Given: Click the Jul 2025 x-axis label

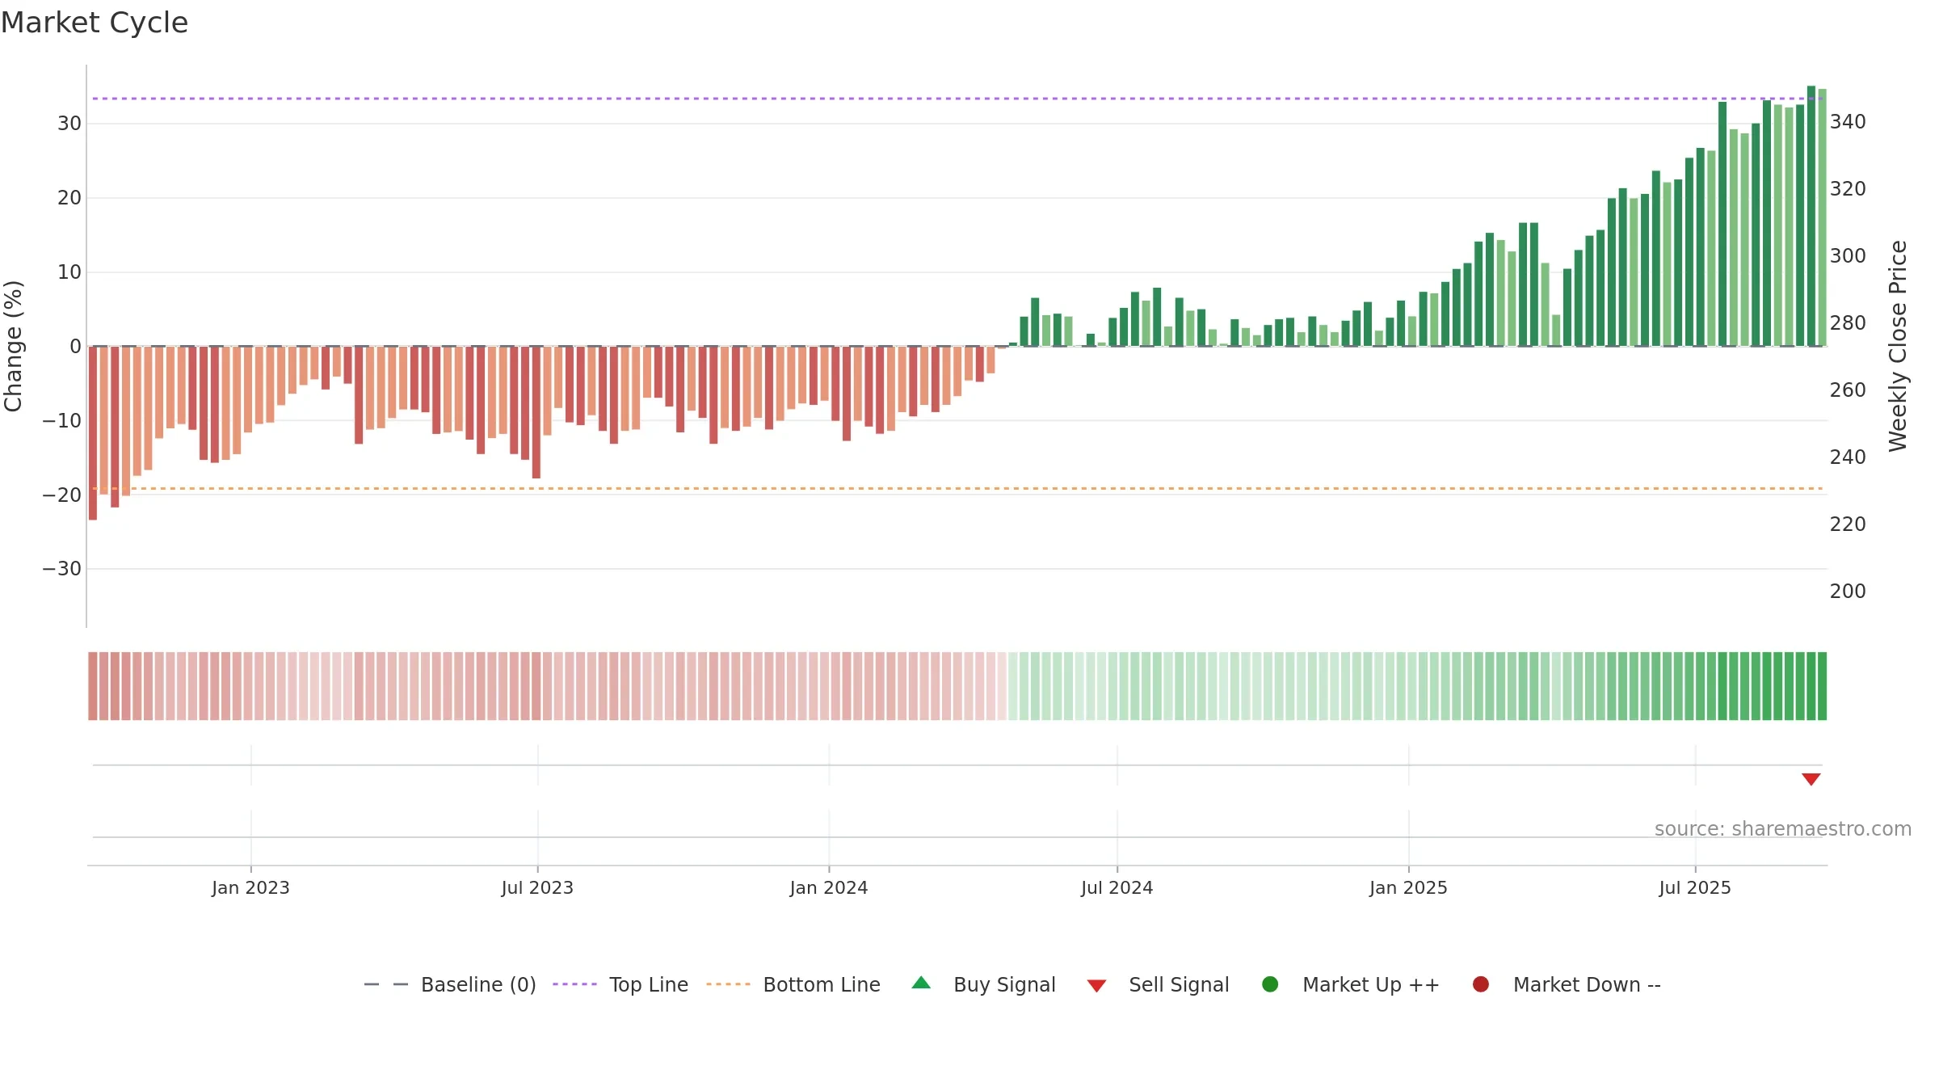Looking at the screenshot, I should [1695, 887].
